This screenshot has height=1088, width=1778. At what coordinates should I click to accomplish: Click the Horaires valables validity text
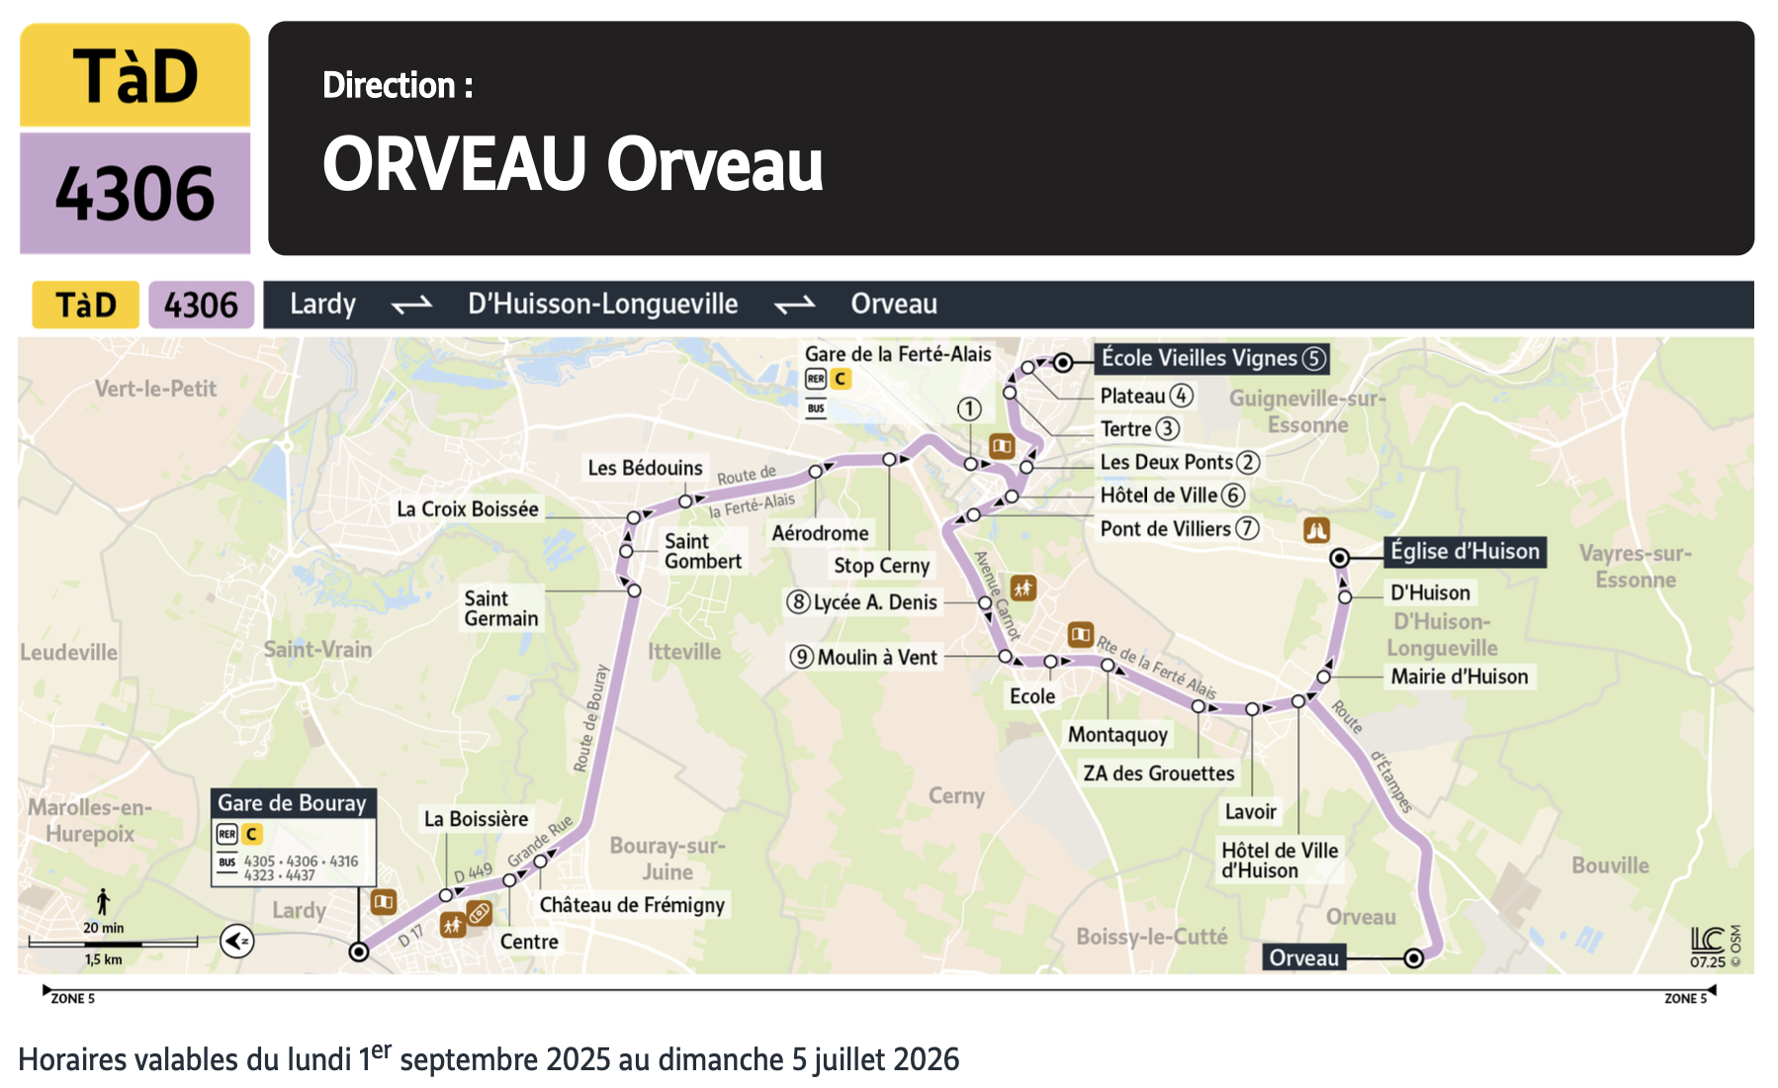(489, 1057)
